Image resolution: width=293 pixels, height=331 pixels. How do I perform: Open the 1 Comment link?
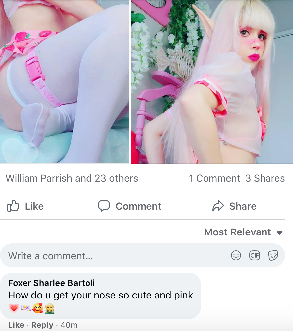[214, 178]
